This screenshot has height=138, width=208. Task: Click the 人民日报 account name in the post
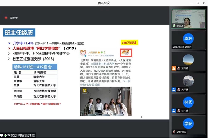[93, 52]
